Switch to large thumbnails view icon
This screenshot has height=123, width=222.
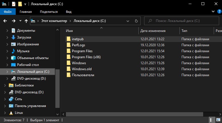[x=218, y=120]
